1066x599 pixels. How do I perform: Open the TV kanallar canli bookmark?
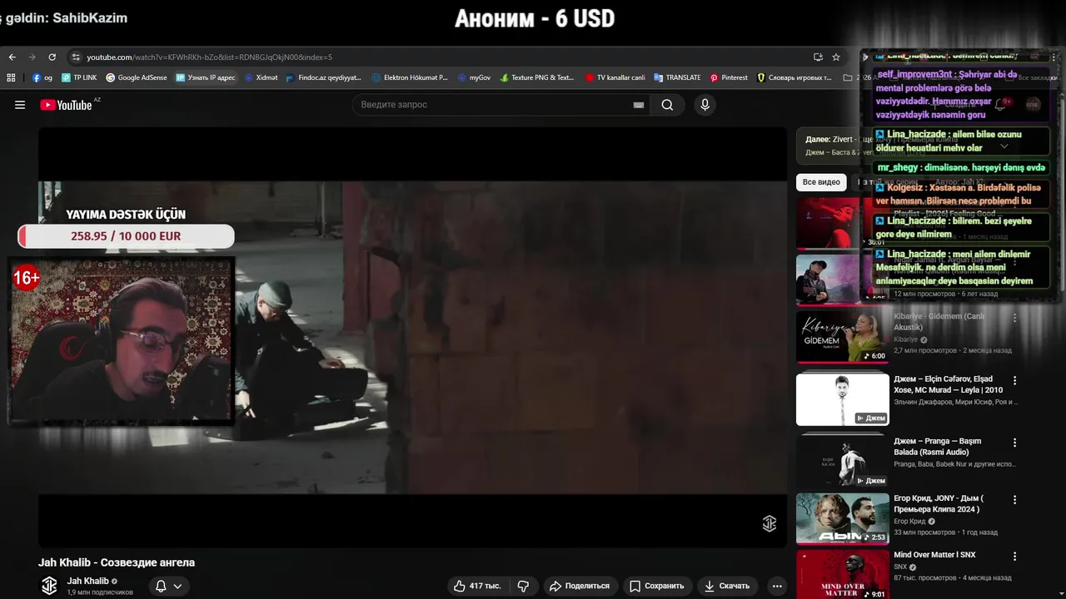pos(615,77)
